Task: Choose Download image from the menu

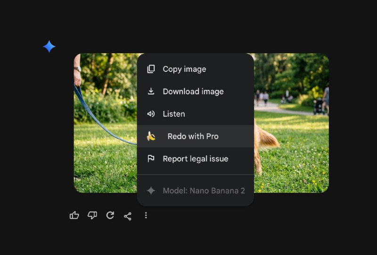Action: pos(193,92)
